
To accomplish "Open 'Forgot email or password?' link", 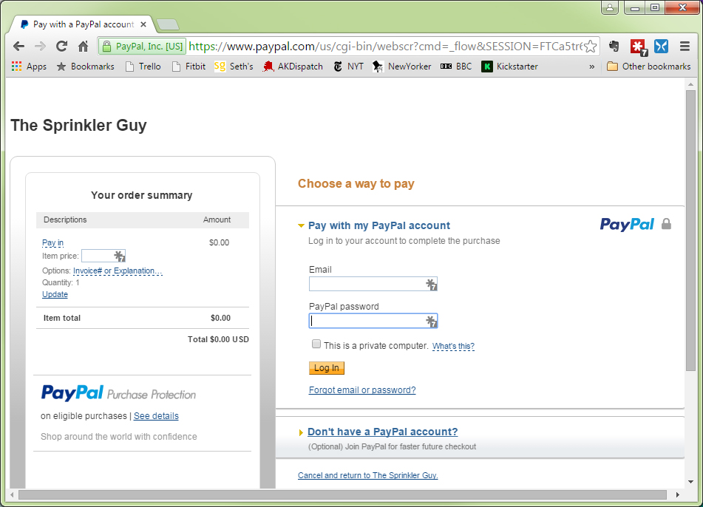I will coord(361,390).
